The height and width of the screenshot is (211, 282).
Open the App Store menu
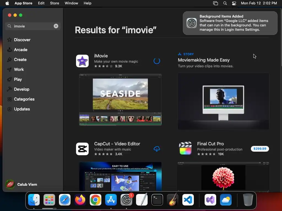tap(23, 3)
